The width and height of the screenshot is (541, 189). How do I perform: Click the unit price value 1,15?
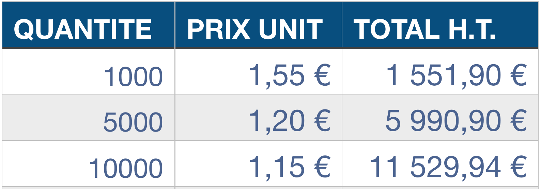tap(276, 167)
